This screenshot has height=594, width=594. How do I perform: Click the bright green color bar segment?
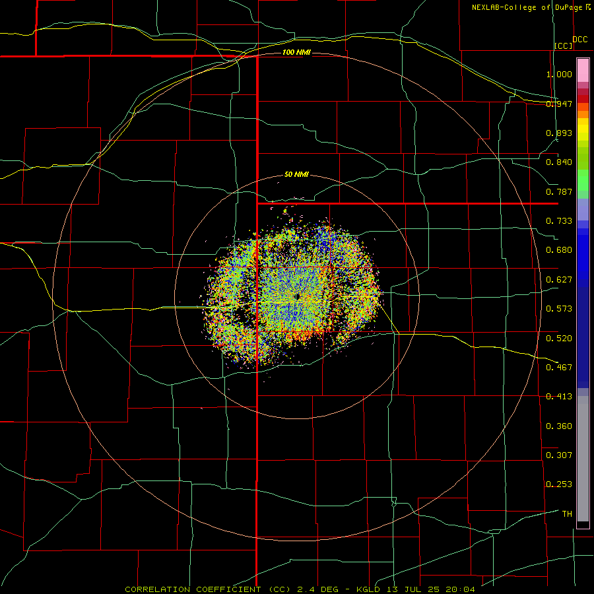(x=583, y=180)
